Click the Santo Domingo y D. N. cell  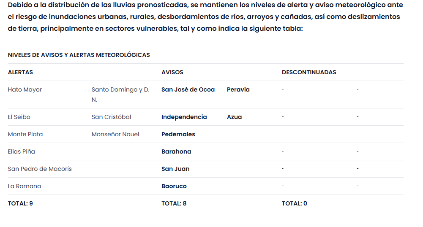[120, 95]
